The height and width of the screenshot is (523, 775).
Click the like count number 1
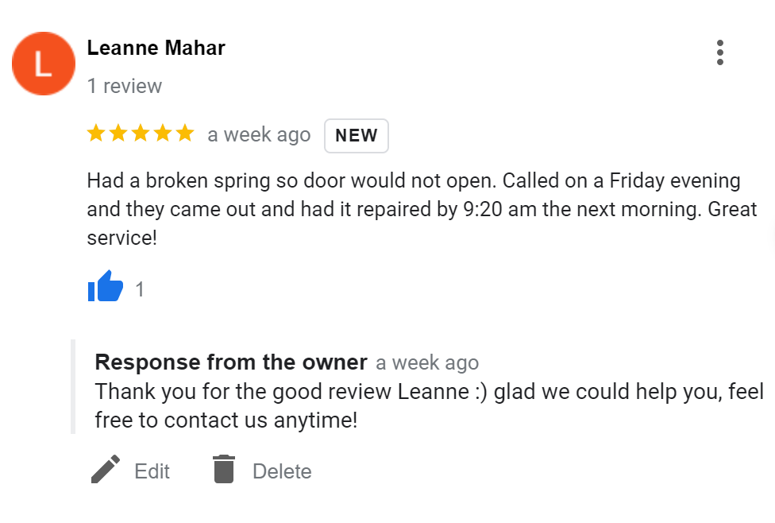tap(140, 289)
